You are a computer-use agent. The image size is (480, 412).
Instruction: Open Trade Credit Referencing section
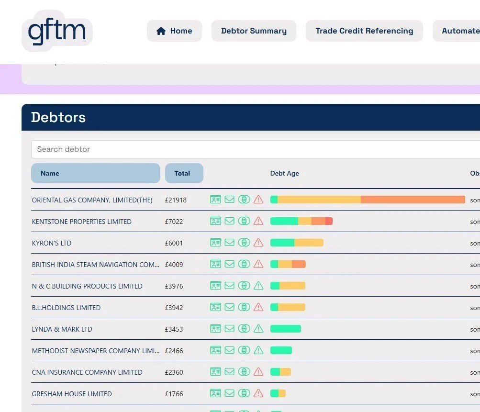364,31
